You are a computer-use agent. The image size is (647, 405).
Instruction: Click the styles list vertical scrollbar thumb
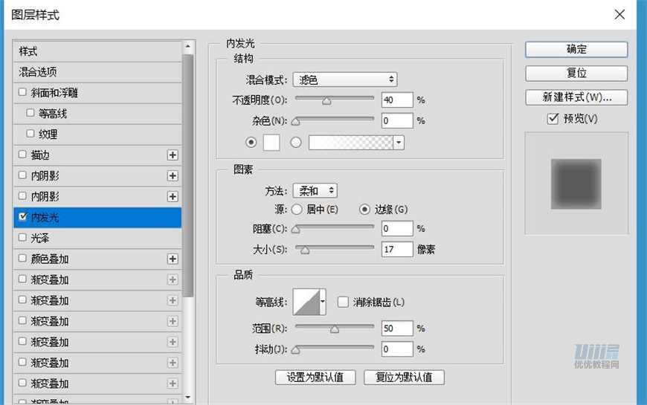[188, 175]
